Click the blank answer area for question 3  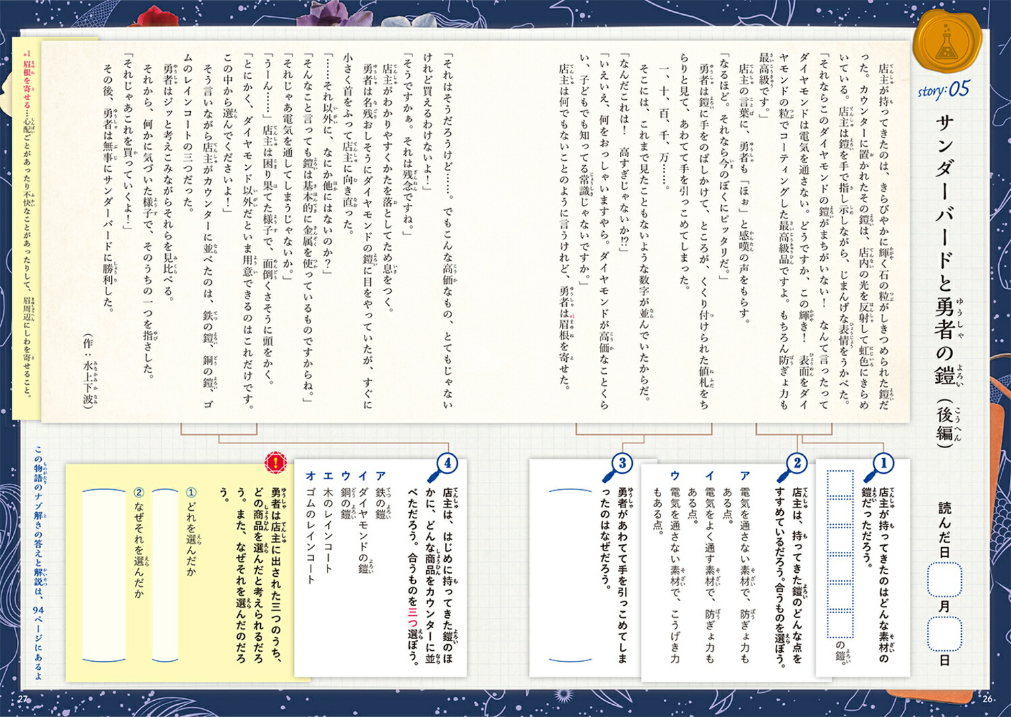(570, 573)
